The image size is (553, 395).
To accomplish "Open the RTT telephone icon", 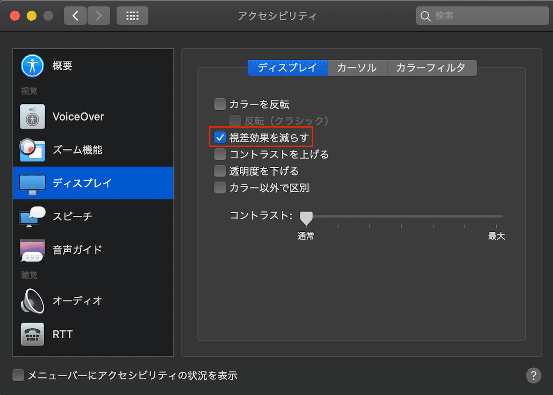I will 32,334.
